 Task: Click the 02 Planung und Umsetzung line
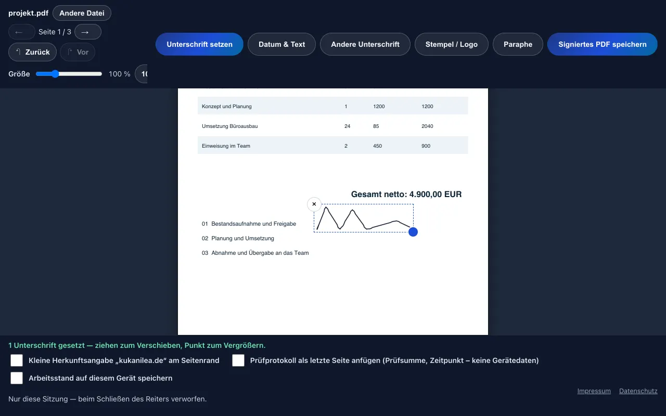click(238, 238)
